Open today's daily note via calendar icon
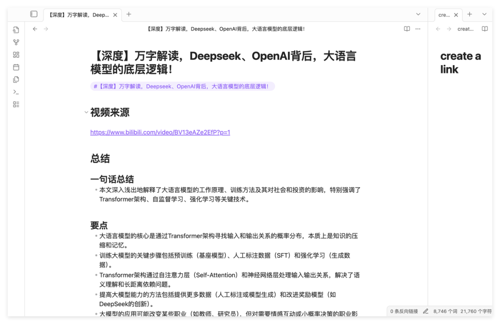The image size is (500, 324). point(16,67)
